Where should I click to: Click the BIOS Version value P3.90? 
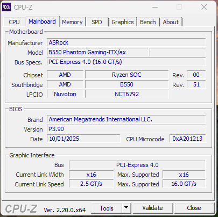[x=126, y=129]
